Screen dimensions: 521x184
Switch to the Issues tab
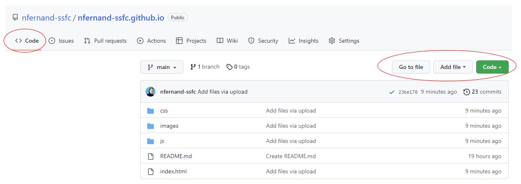pyautogui.click(x=61, y=41)
